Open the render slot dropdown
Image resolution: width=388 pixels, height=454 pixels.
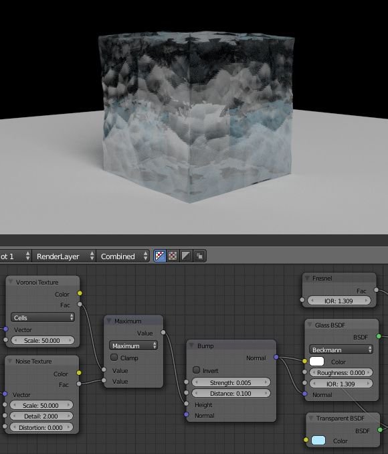pos(15,256)
